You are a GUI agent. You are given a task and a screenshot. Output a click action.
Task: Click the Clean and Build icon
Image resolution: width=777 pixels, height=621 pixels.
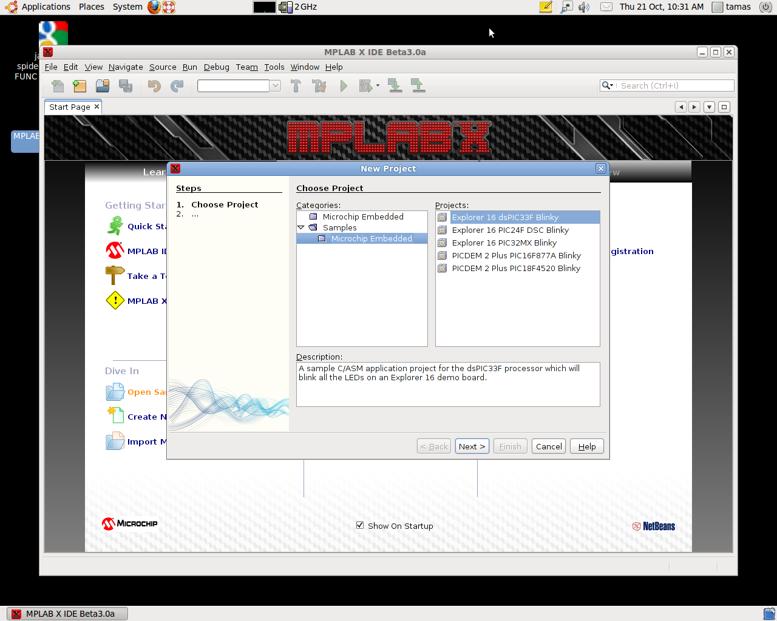coord(319,86)
